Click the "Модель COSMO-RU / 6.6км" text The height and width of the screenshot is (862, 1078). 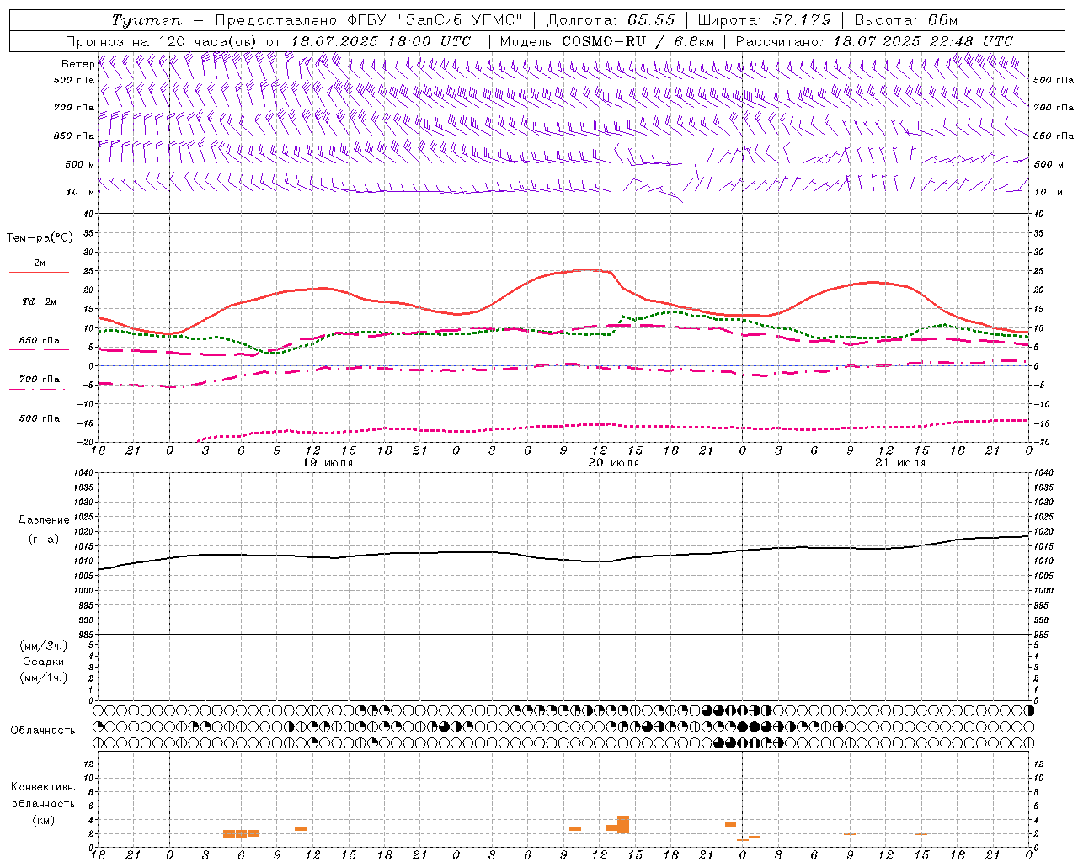[607, 41]
